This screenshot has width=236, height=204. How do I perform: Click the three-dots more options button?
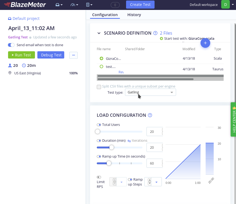(x=73, y=55)
